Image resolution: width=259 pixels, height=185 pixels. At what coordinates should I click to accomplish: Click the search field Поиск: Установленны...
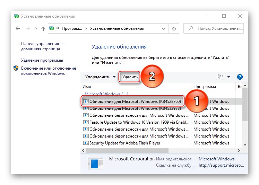coord(214,28)
